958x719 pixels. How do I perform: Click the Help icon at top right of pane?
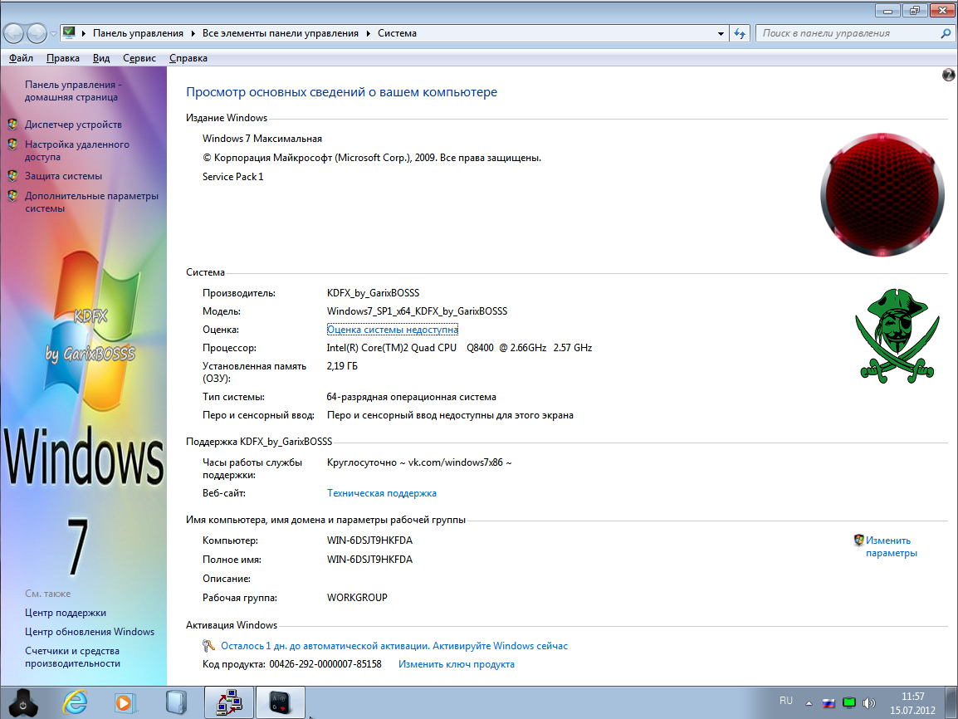coord(948,75)
